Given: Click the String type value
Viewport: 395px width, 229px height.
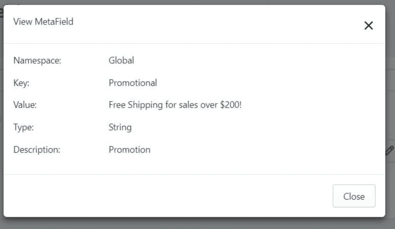Looking at the screenshot, I should tap(120, 127).
